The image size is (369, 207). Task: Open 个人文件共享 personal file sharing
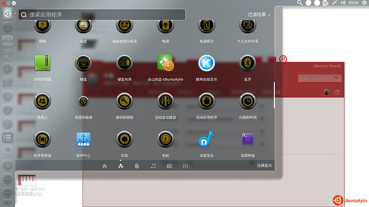[x=248, y=26]
